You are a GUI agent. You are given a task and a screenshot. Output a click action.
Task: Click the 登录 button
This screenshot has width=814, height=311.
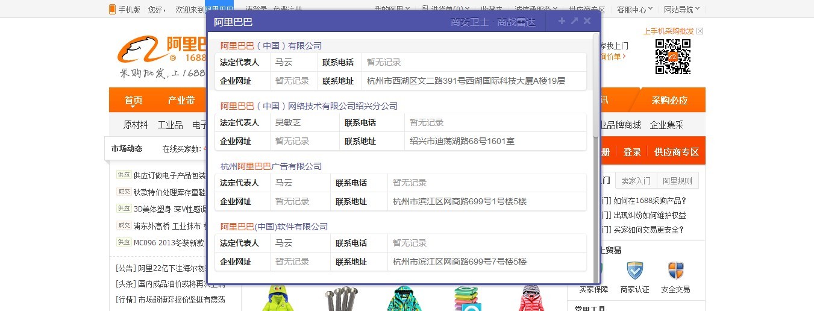click(632, 152)
